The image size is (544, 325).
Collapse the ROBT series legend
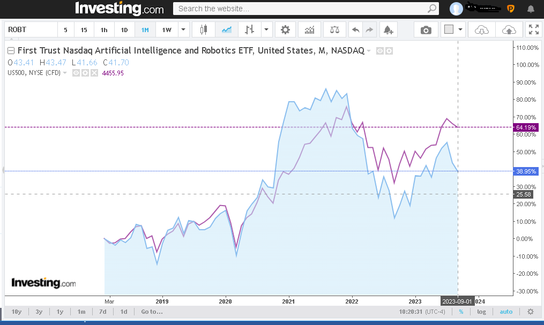tap(10, 50)
